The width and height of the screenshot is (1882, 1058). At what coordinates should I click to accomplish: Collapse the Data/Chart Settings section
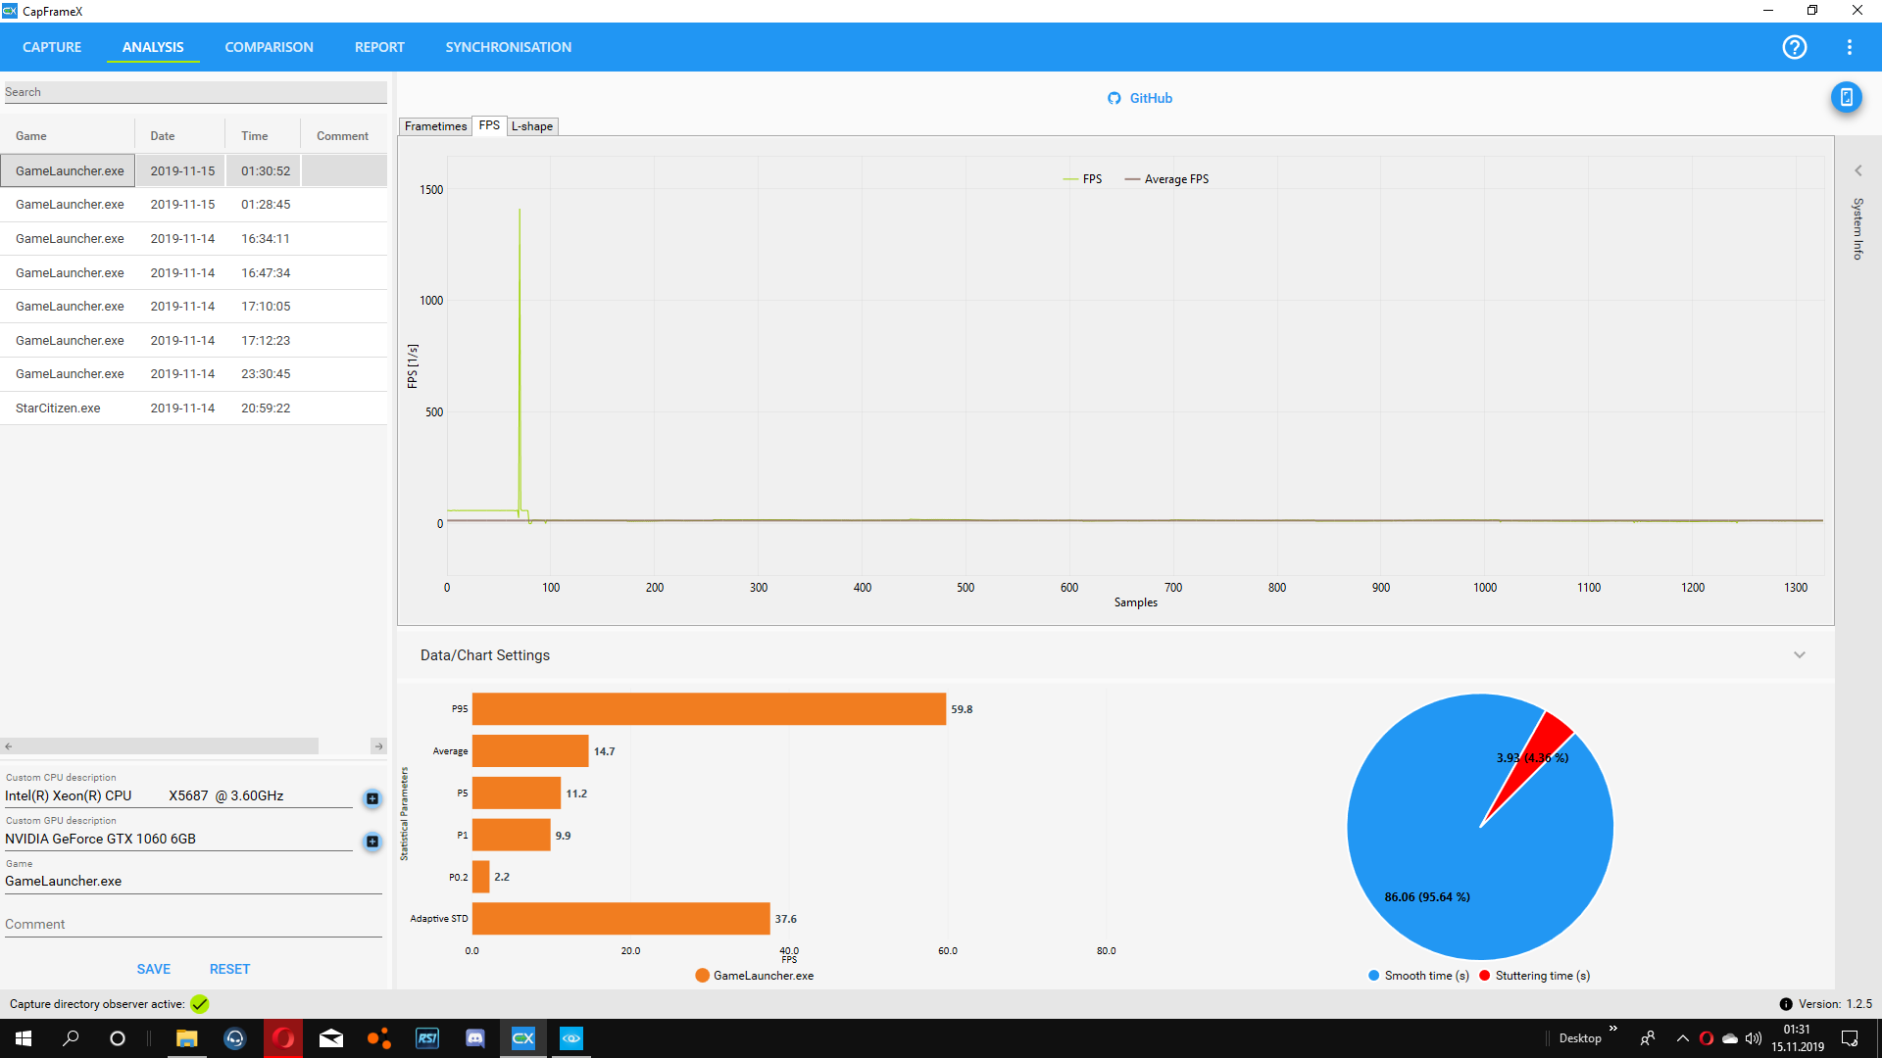[1800, 654]
